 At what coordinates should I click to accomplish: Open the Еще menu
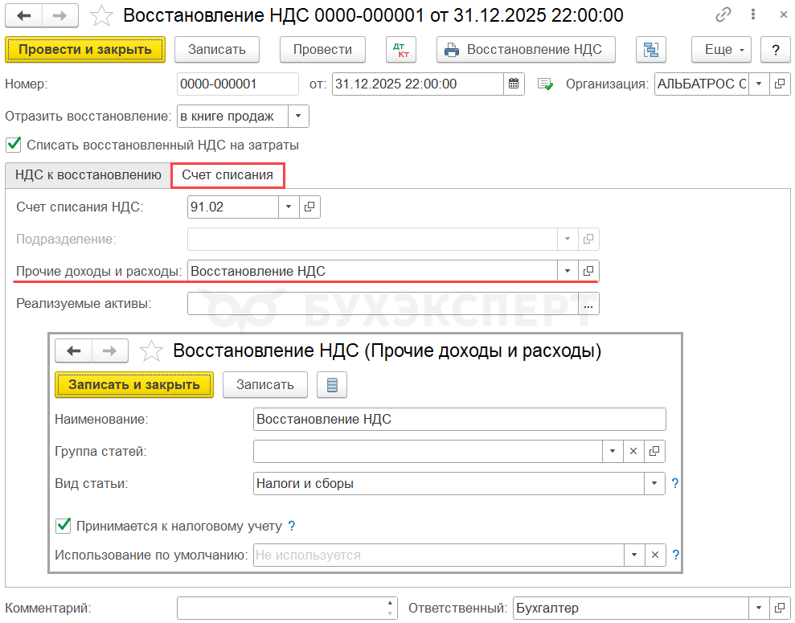click(720, 50)
